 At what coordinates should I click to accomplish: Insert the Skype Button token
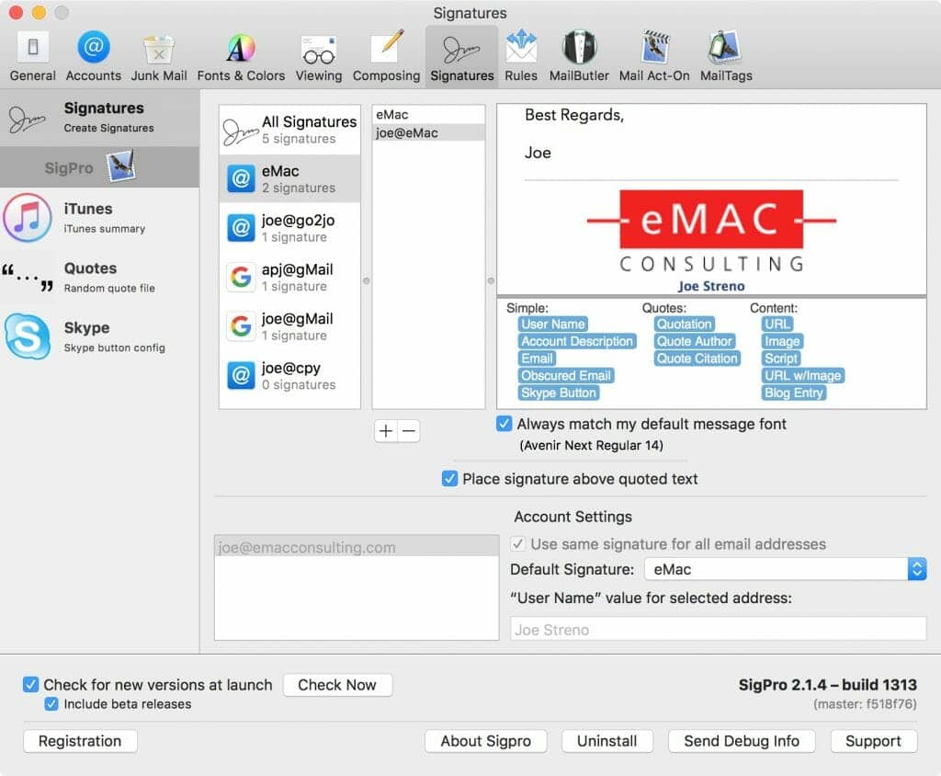click(559, 393)
